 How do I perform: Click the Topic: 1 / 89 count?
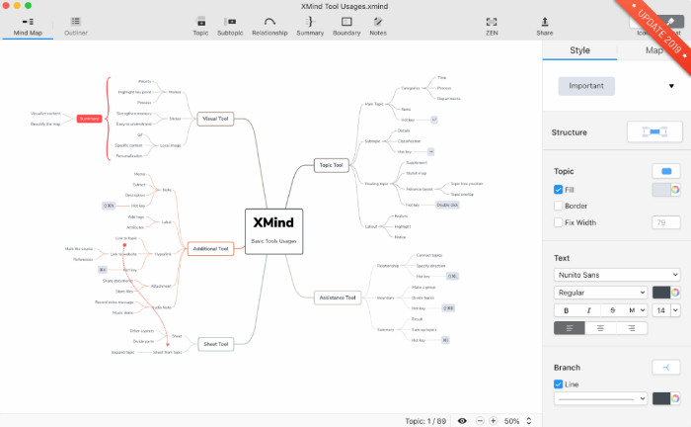[425, 421]
